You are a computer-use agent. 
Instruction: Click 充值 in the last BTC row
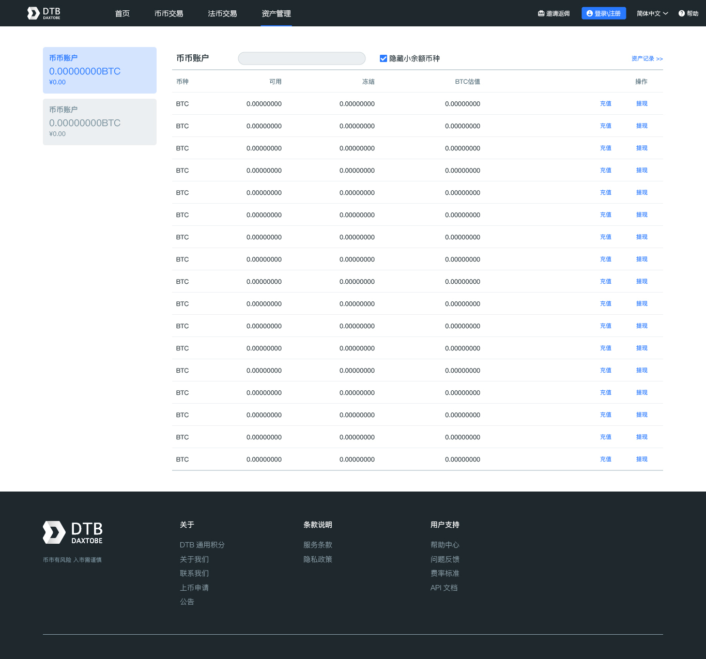coord(606,459)
